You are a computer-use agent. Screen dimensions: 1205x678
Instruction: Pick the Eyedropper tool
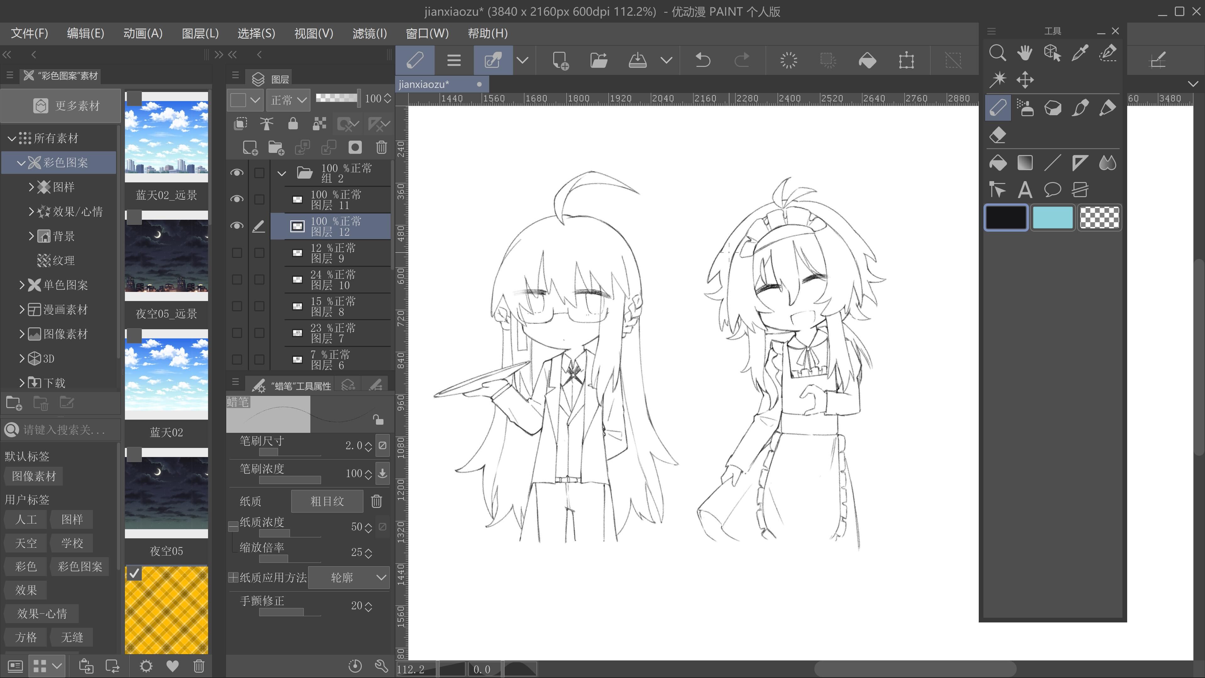pos(1079,53)
